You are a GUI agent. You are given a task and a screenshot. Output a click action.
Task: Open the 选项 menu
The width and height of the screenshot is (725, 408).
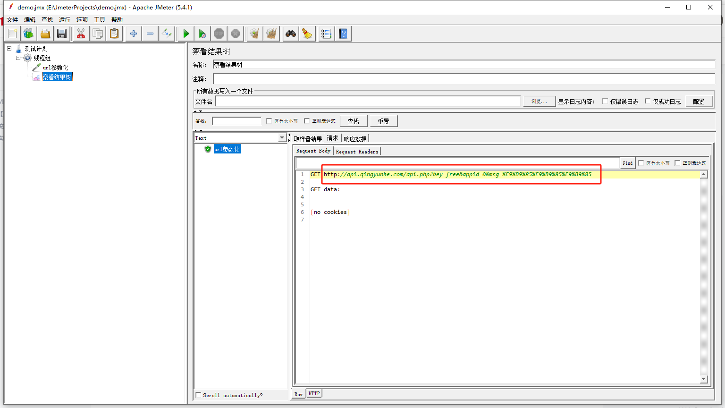tap(82, 20)
